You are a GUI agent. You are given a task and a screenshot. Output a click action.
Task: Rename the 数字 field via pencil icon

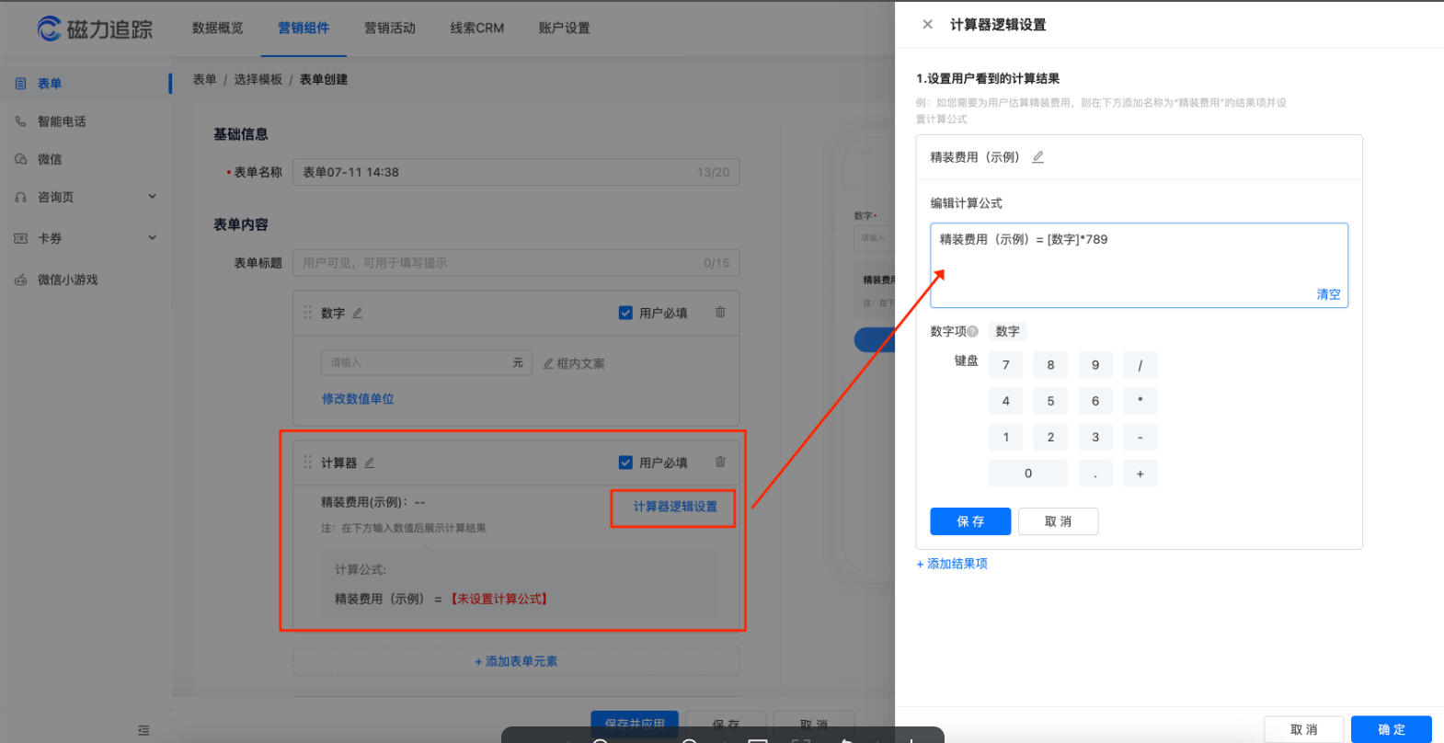pos(357,314)
